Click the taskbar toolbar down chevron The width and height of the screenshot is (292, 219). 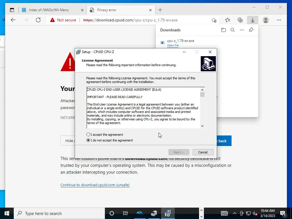[201, 217]
